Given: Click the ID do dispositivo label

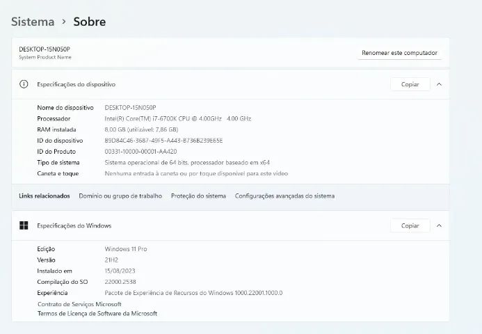Looking at the screenshot, I should click(60, 141).
